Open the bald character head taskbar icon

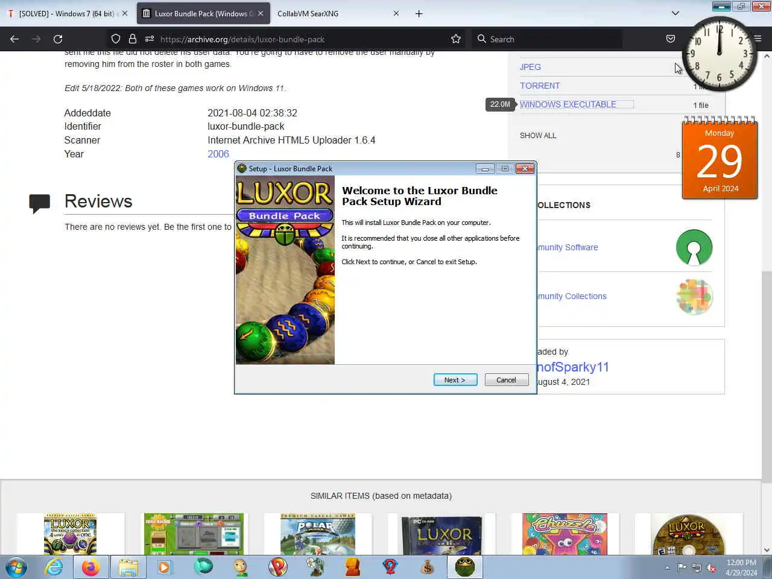[241, 567]
